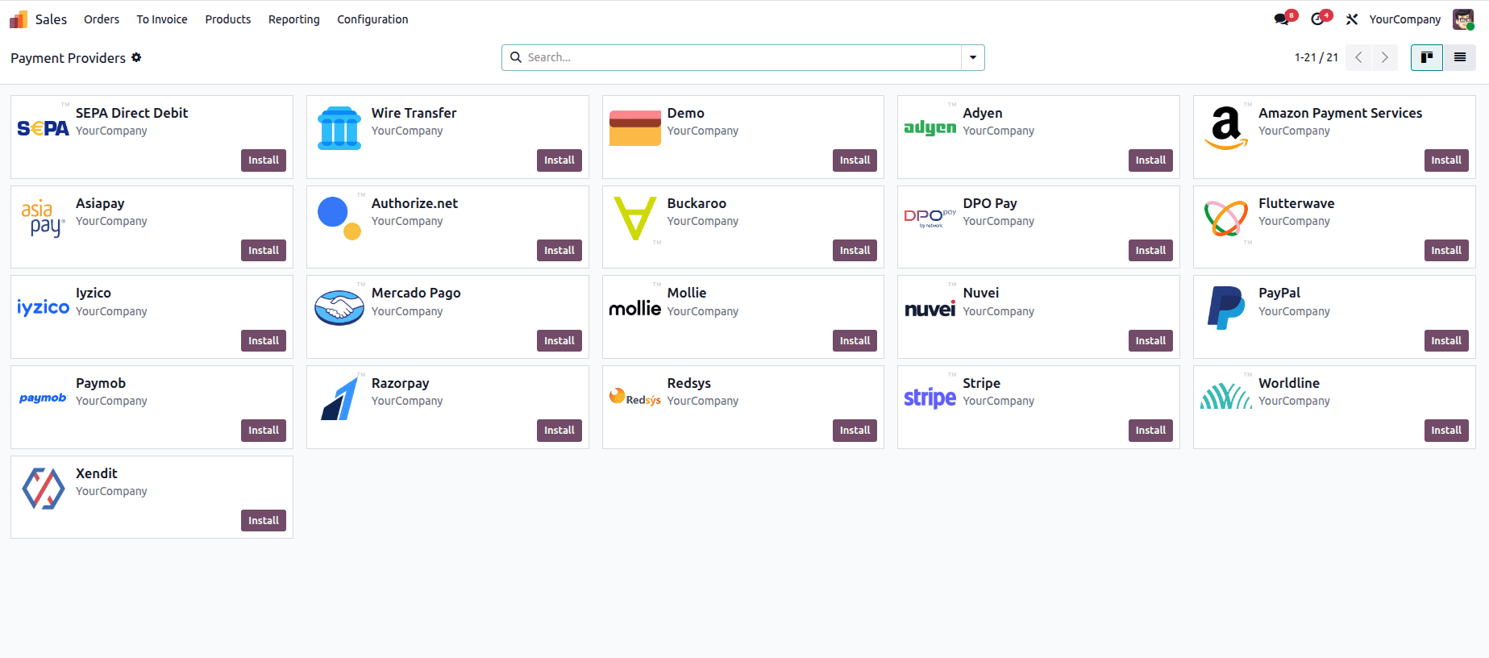Install the Stripe provider

pyautogui.click(x=1151, y=431)
